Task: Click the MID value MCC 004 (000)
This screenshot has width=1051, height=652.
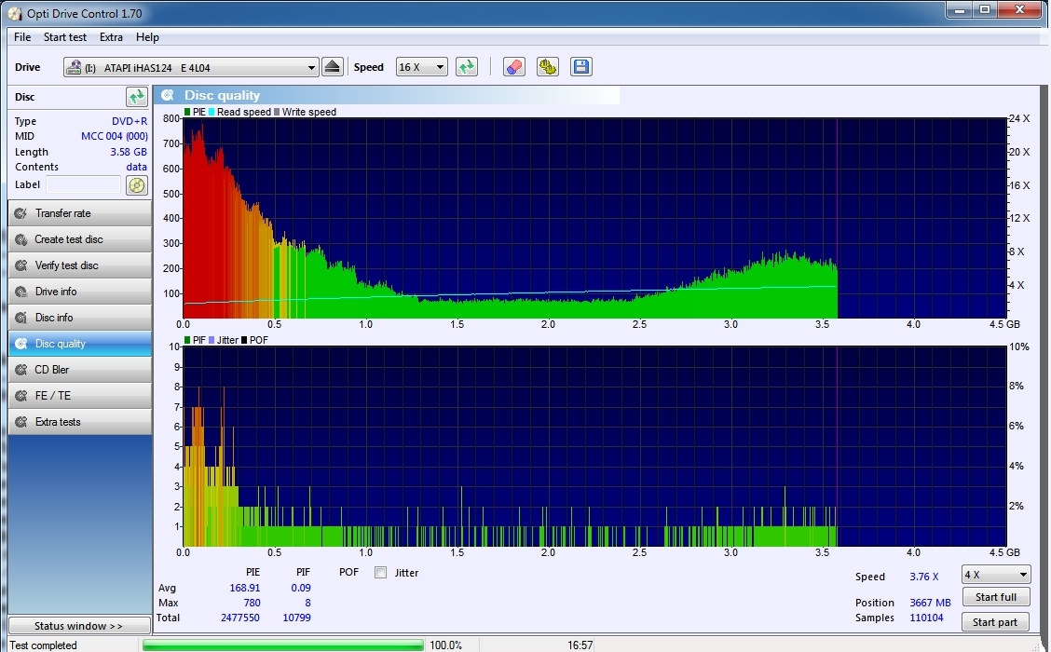Action: pyautogui.click(x=114, y=136)
